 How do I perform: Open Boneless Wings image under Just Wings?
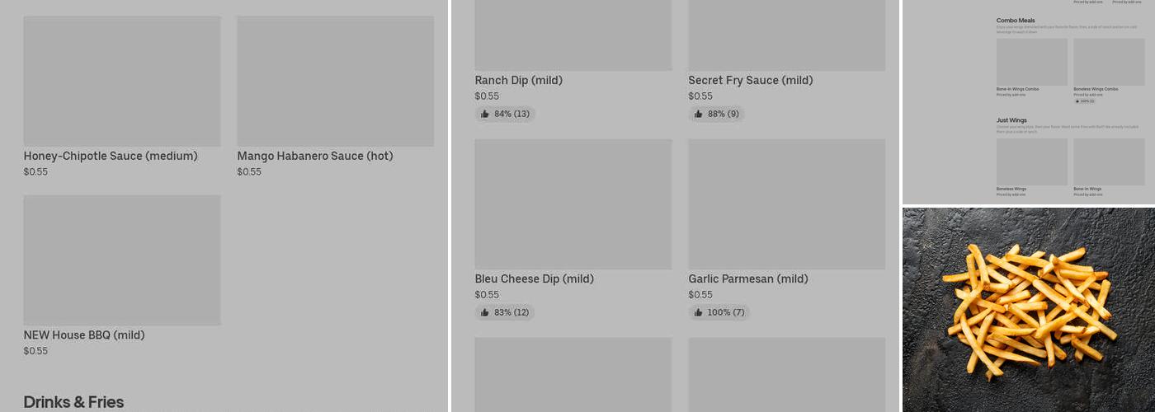[1031, 162]
